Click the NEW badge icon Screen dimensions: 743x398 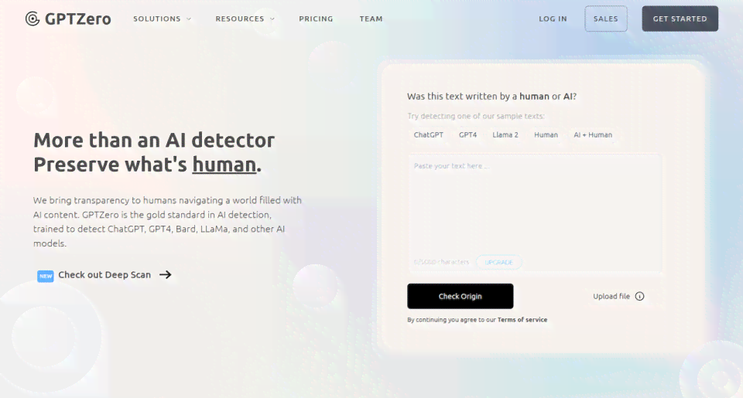click(46, 276)
